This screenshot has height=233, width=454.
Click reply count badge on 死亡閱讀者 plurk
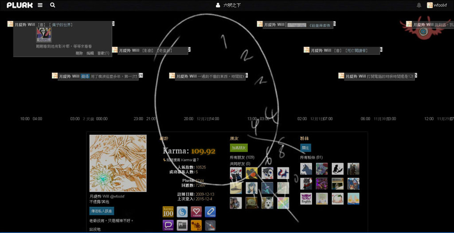381,50
